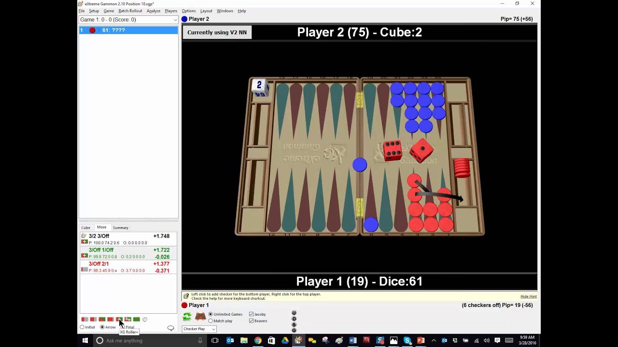
Task: Open the Batch Rollout menu
Action: pyautogui.click(x=130, y=11)
